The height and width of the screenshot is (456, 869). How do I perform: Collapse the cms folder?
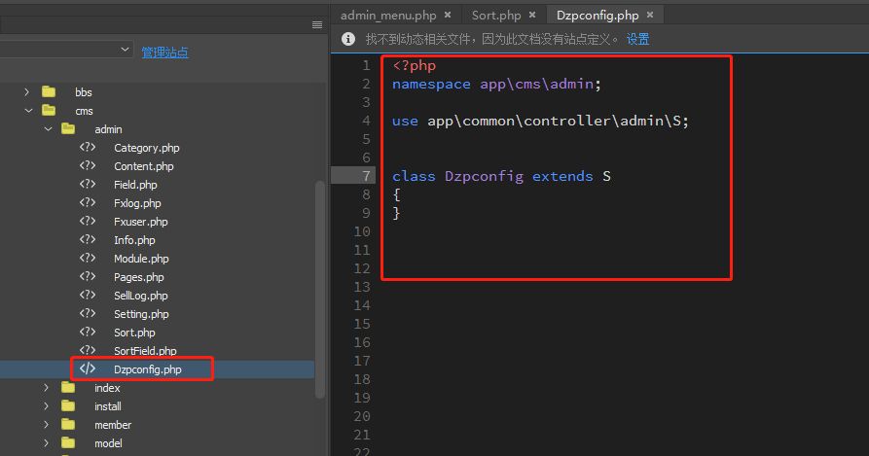28,111
